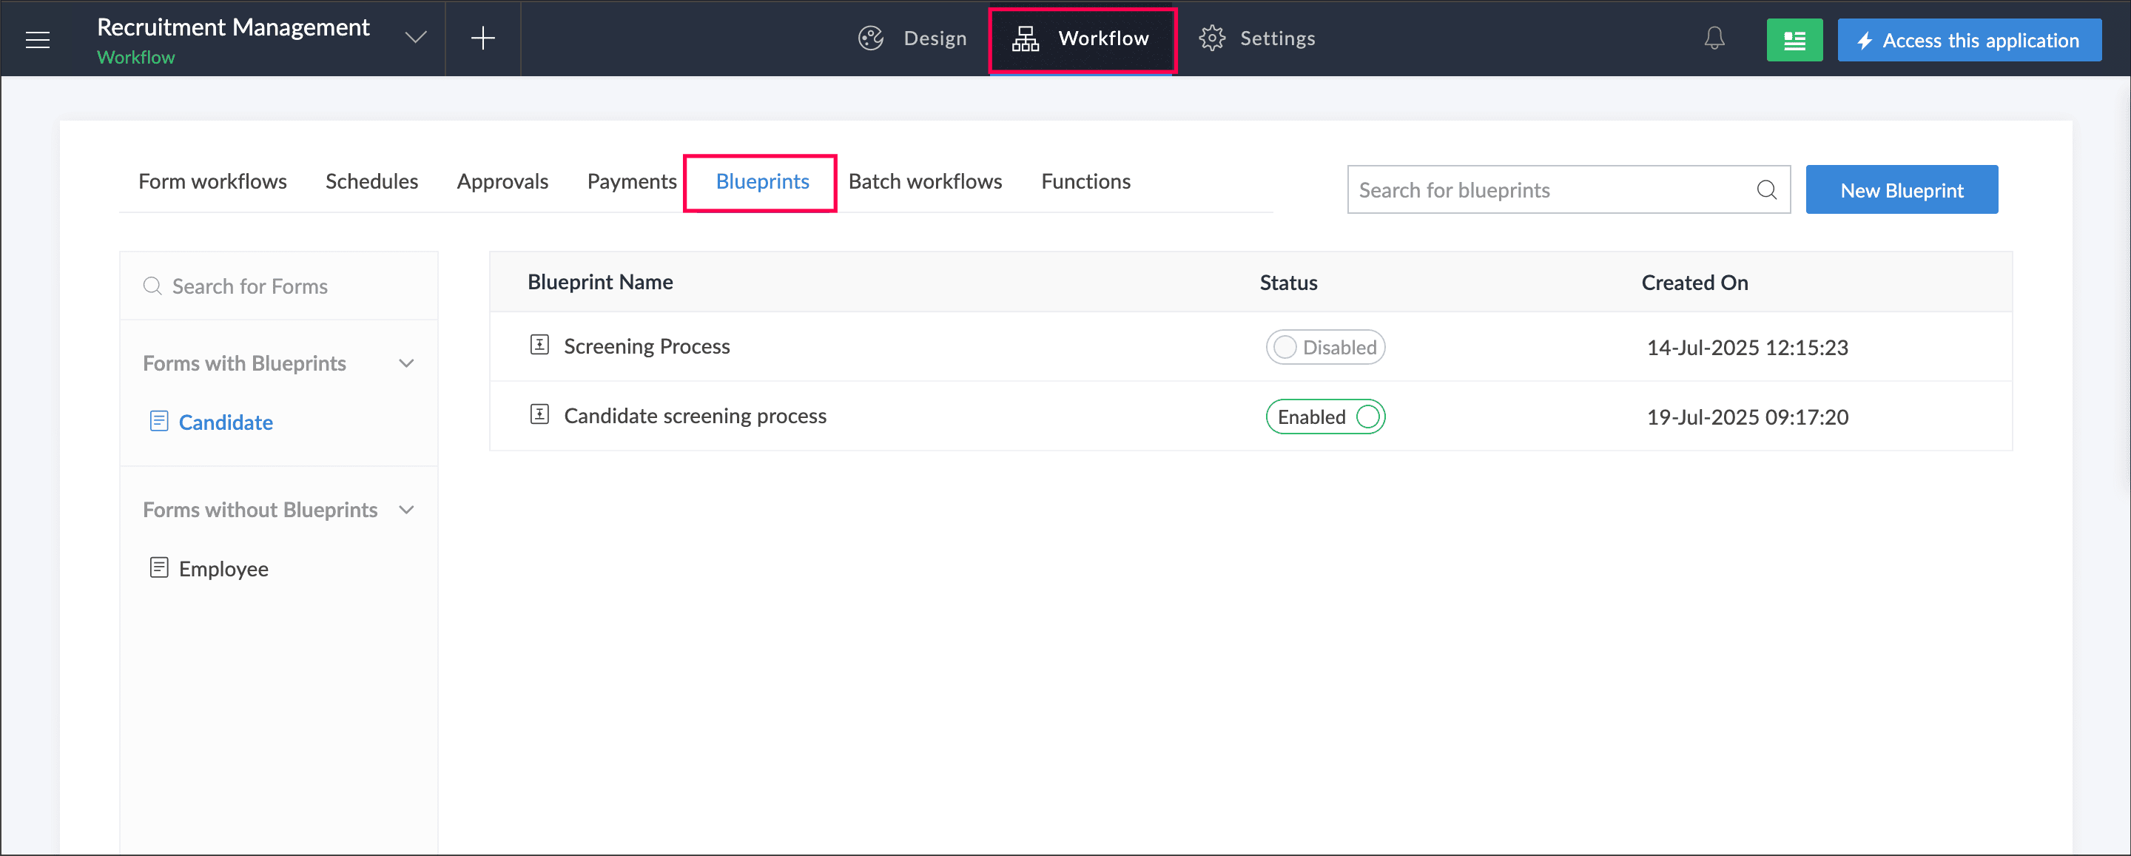Viewport: 2131px width, 856px height.
Task: Collapse the Forms with Blueprints section
Action: (406, 363)
